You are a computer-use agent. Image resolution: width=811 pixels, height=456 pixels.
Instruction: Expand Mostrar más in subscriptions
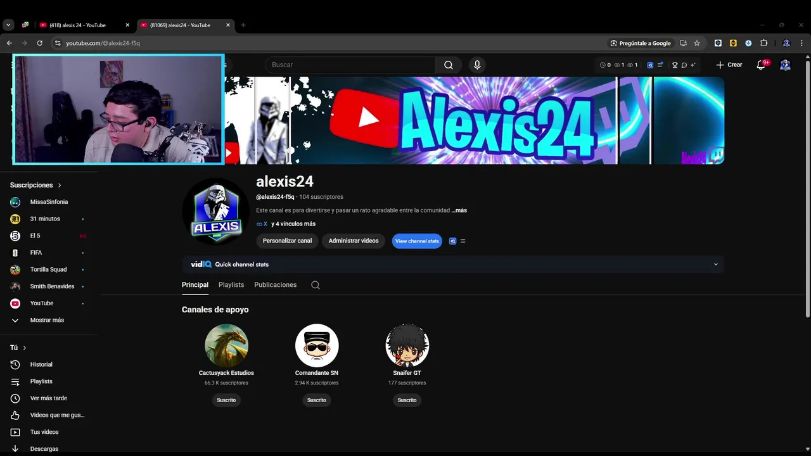point(48,320)
